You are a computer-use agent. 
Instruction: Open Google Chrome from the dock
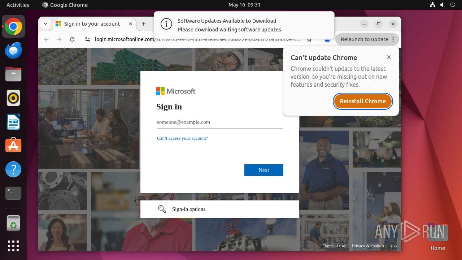coord(13,27)
